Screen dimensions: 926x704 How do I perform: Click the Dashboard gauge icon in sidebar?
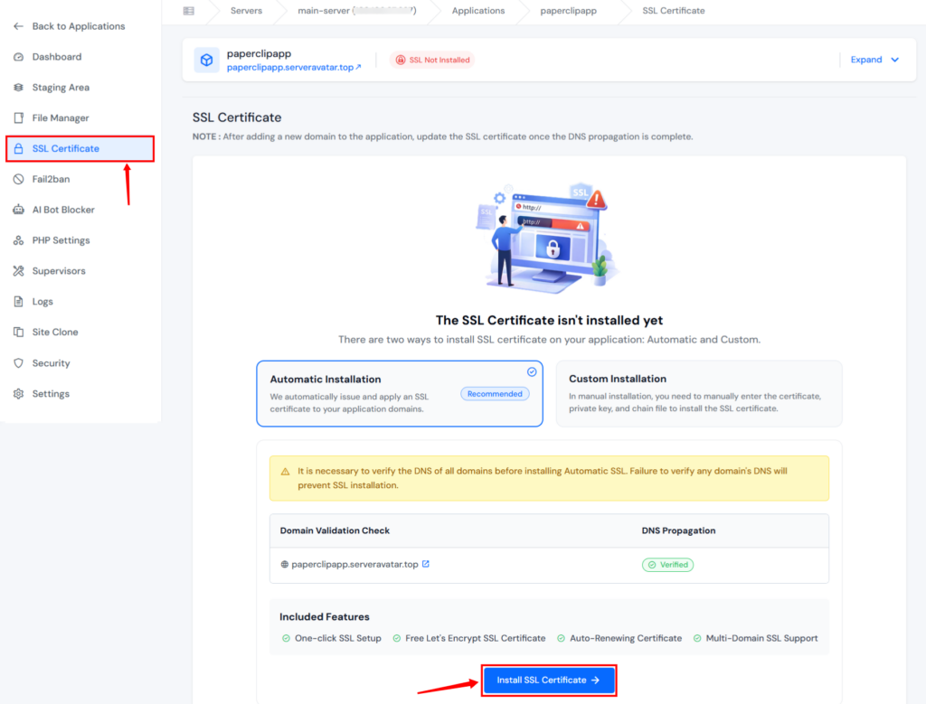(x=19, y=57)
